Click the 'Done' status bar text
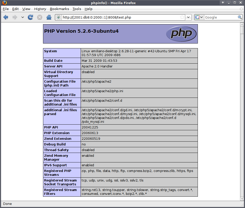 coord(7,204)
